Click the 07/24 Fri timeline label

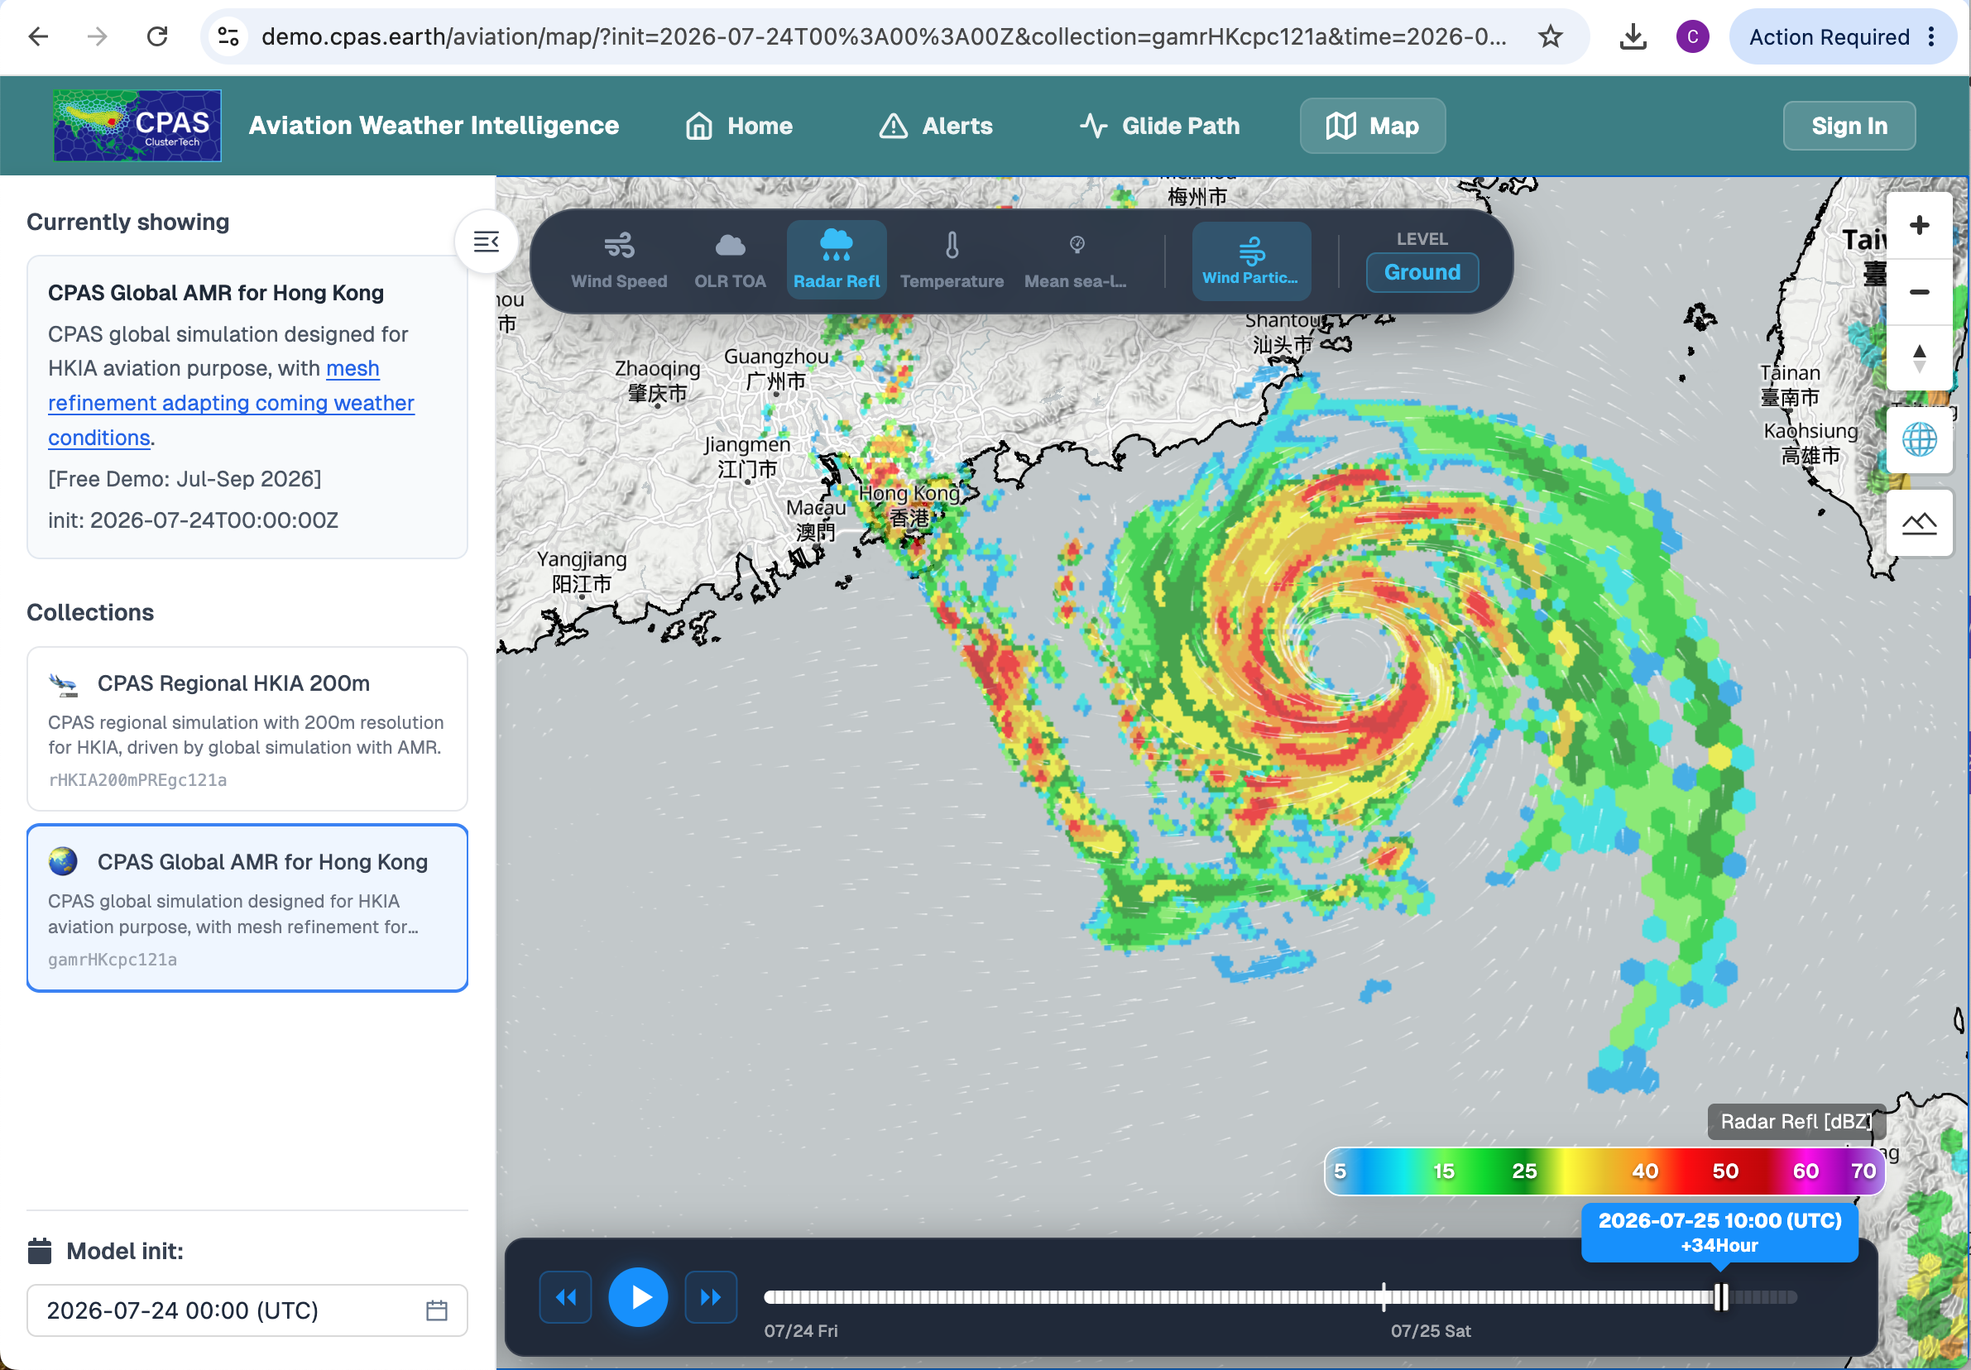tap(801, 1330)
